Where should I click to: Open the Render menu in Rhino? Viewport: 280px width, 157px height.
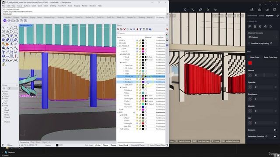pyautogui.click(x=84, y=6)
